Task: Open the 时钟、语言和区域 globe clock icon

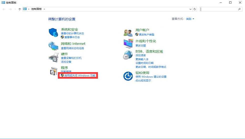Action: (128, 55)
